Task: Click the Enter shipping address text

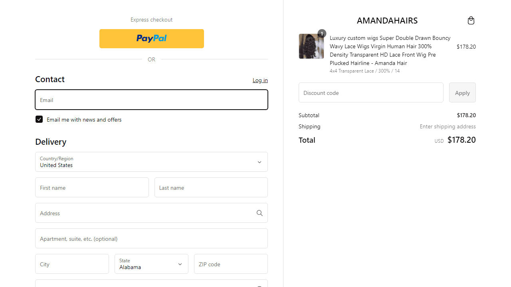Action: [x=448, y=126]
